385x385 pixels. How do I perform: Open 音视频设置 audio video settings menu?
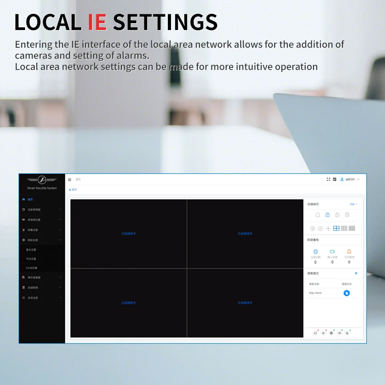pos(42,220)
